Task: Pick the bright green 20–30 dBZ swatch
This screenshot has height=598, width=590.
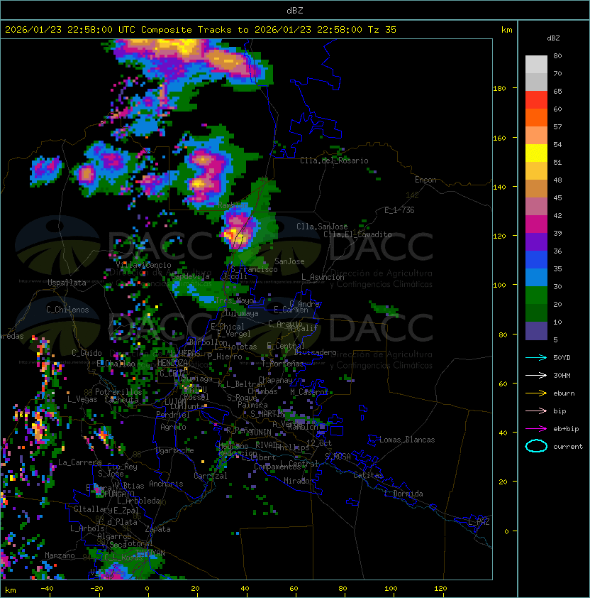Action: (536, 295)
